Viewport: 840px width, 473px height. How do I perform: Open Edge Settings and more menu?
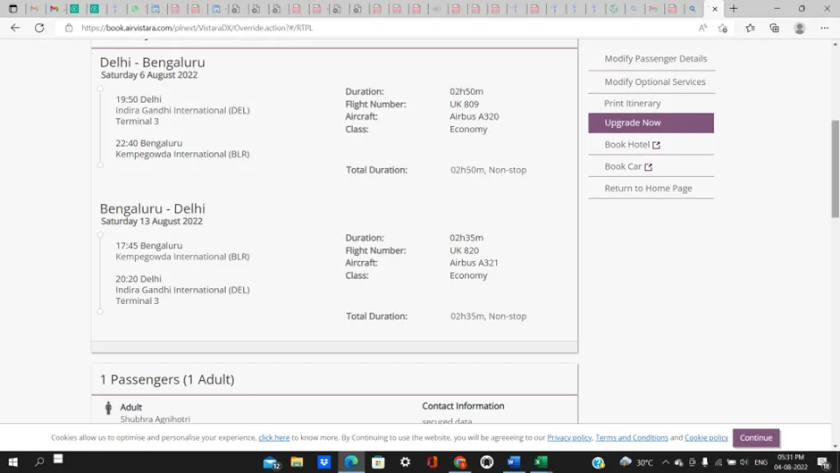tap(825, 28)
